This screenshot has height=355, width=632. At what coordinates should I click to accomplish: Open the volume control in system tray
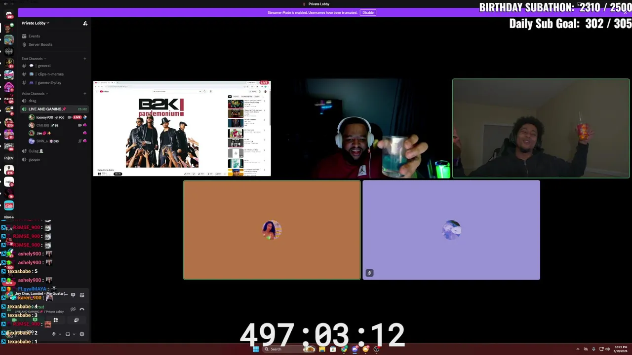pyautogui.click(x=607, y=349)
